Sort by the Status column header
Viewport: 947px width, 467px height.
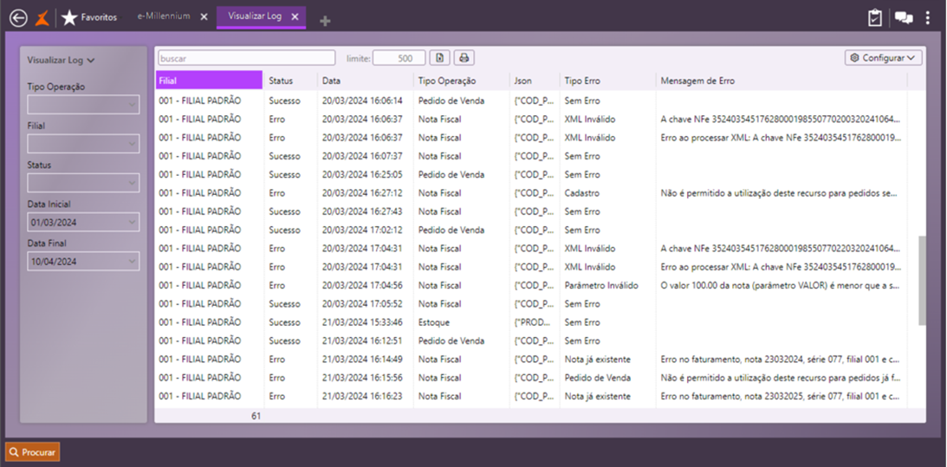[281, 81]
